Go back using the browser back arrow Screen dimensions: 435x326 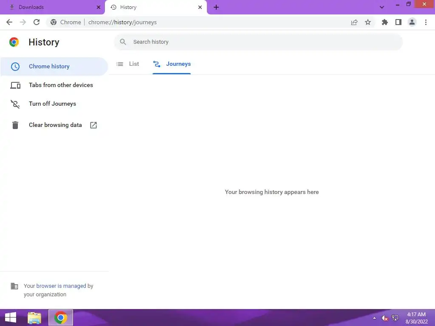[9, 22]
